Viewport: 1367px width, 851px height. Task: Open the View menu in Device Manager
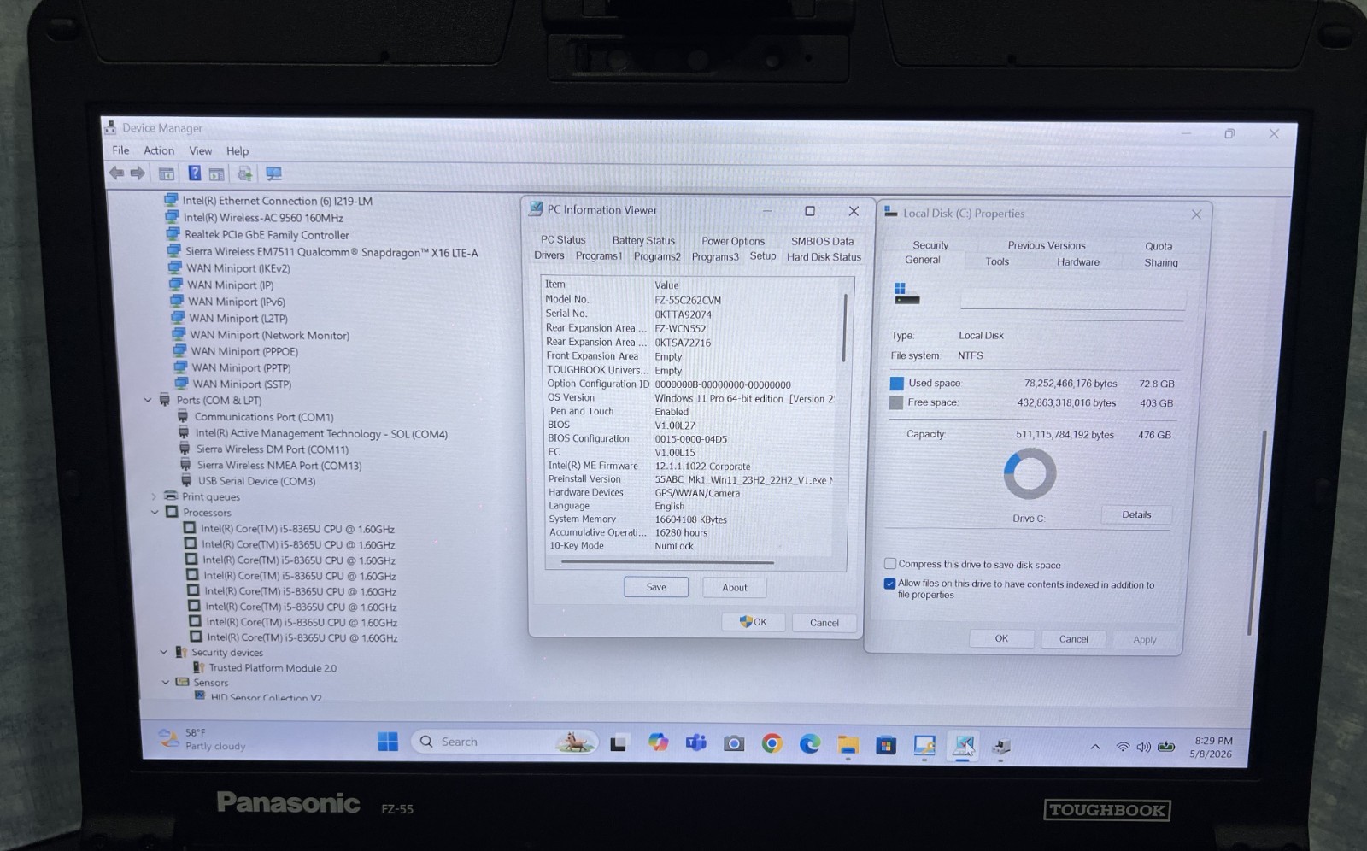pos(200,150)
